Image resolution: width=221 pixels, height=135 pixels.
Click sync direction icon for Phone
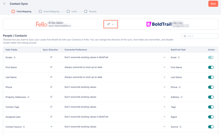(x=51, y=87)
